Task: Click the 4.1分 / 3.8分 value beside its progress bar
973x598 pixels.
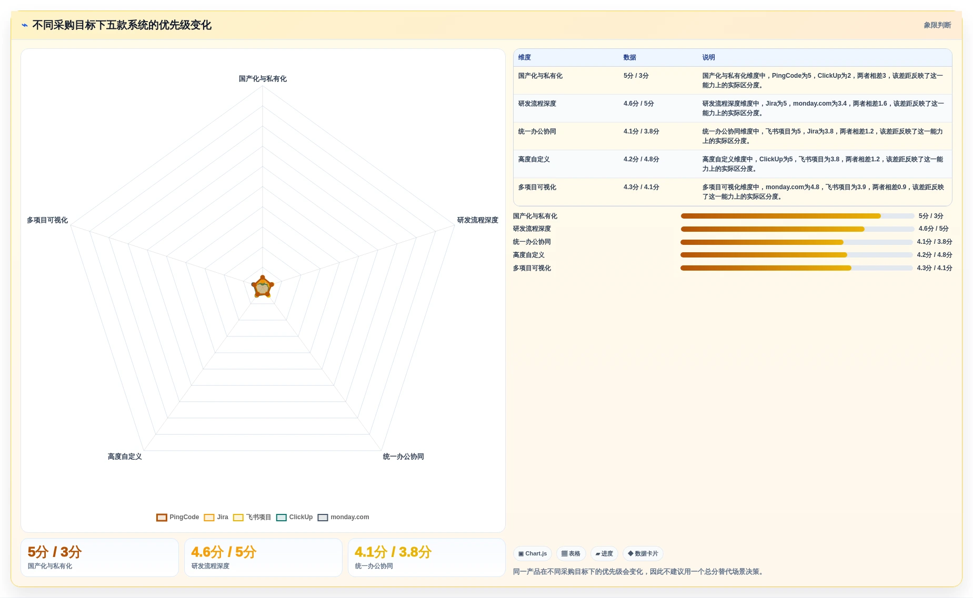Action: tap(935, 242)
